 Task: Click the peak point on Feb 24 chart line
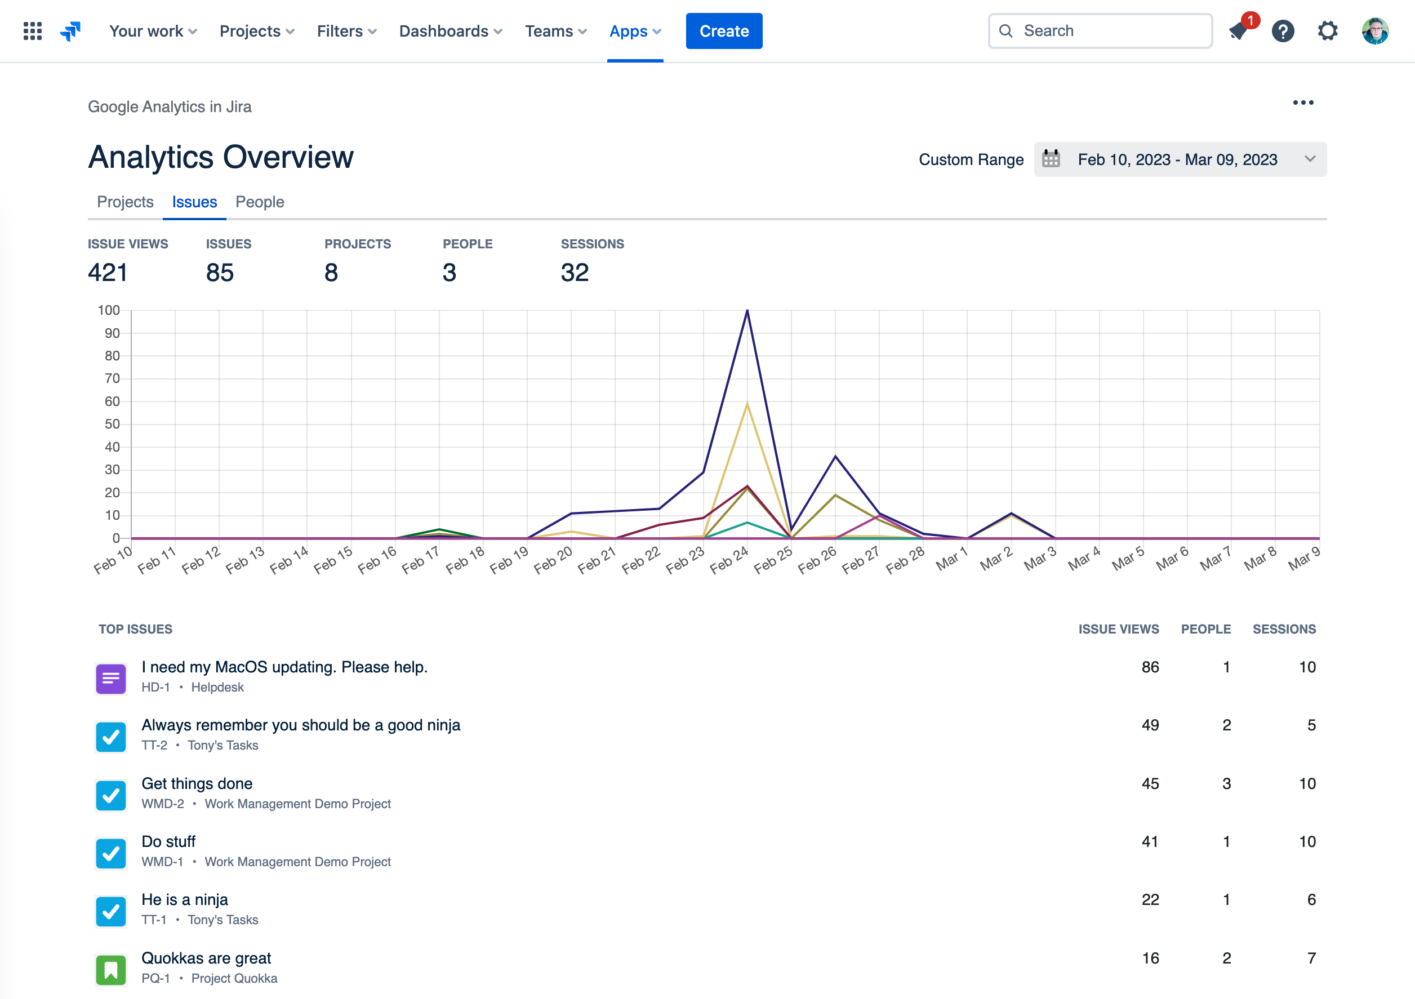pos(747,311)
